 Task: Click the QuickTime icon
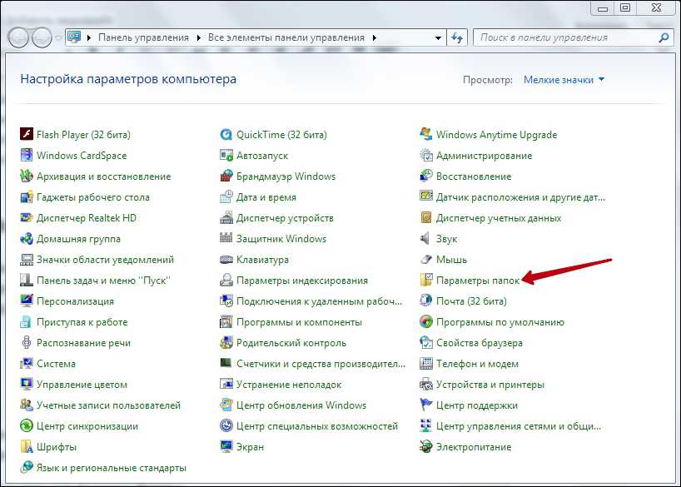point(226,135)
